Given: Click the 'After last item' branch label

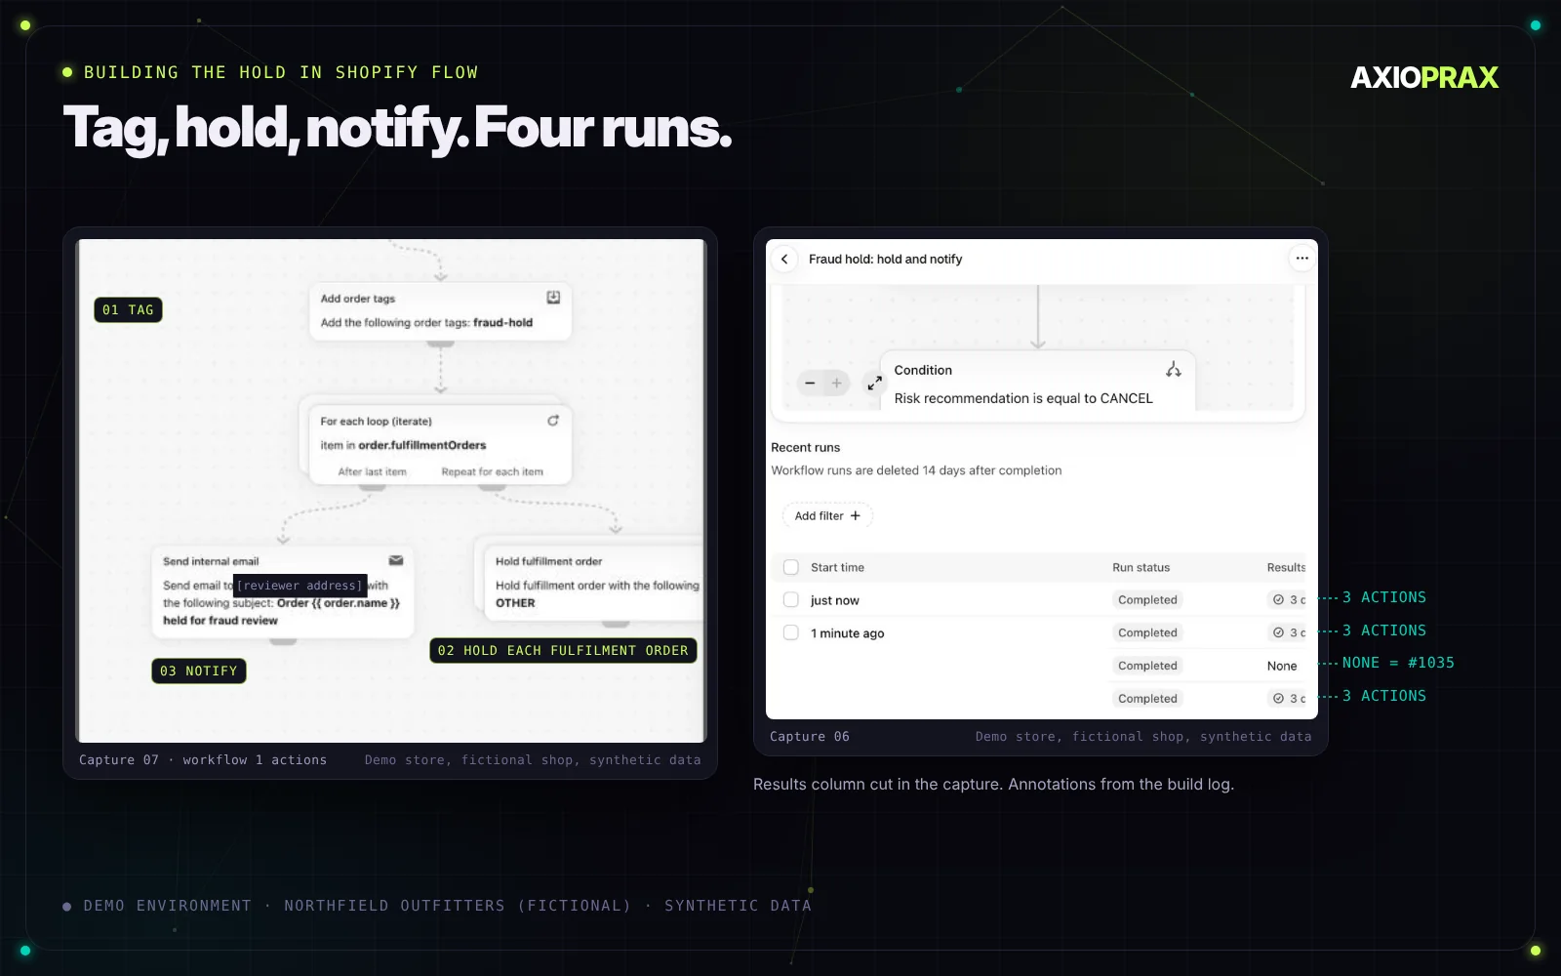Looking at the screenshot, I should pyautogui.click(x=372, y=471).
